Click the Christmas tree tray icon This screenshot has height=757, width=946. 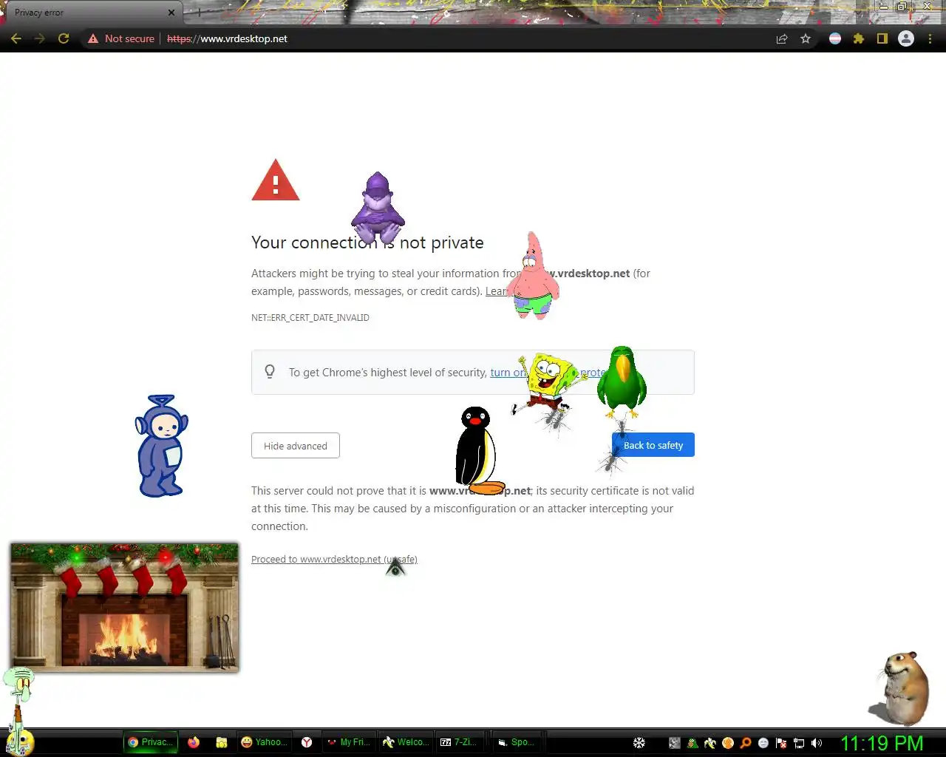tap(693, 743)
